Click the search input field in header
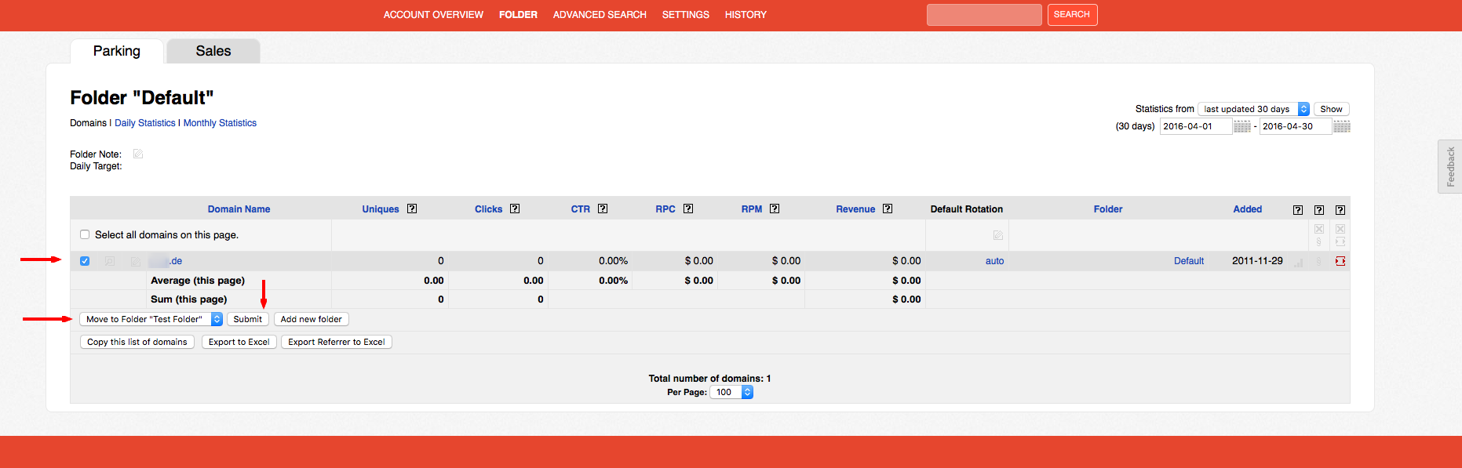This screenshot has width=1462, height=468. coord(983,15)
